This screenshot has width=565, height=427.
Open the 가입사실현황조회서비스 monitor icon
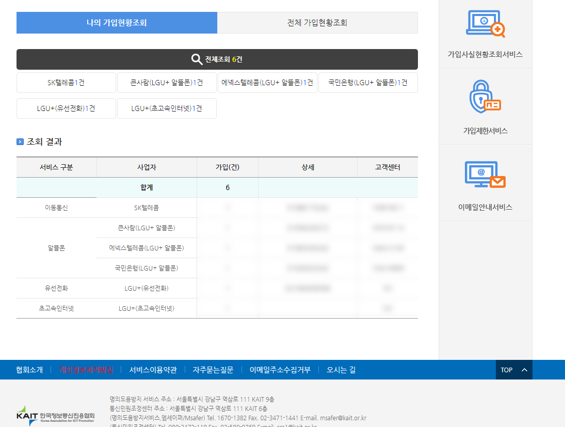(486, 24)
